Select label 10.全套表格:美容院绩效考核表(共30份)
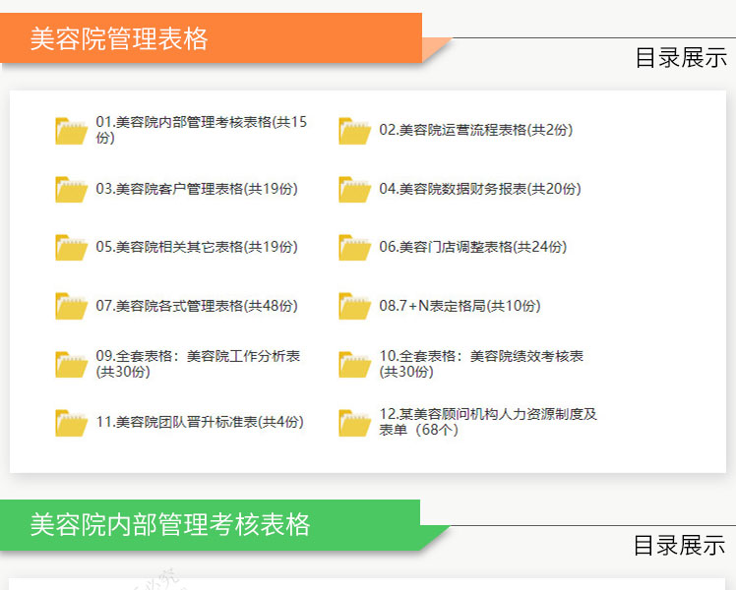The height and width of the screenshot is (590, 736). point(481,364)
